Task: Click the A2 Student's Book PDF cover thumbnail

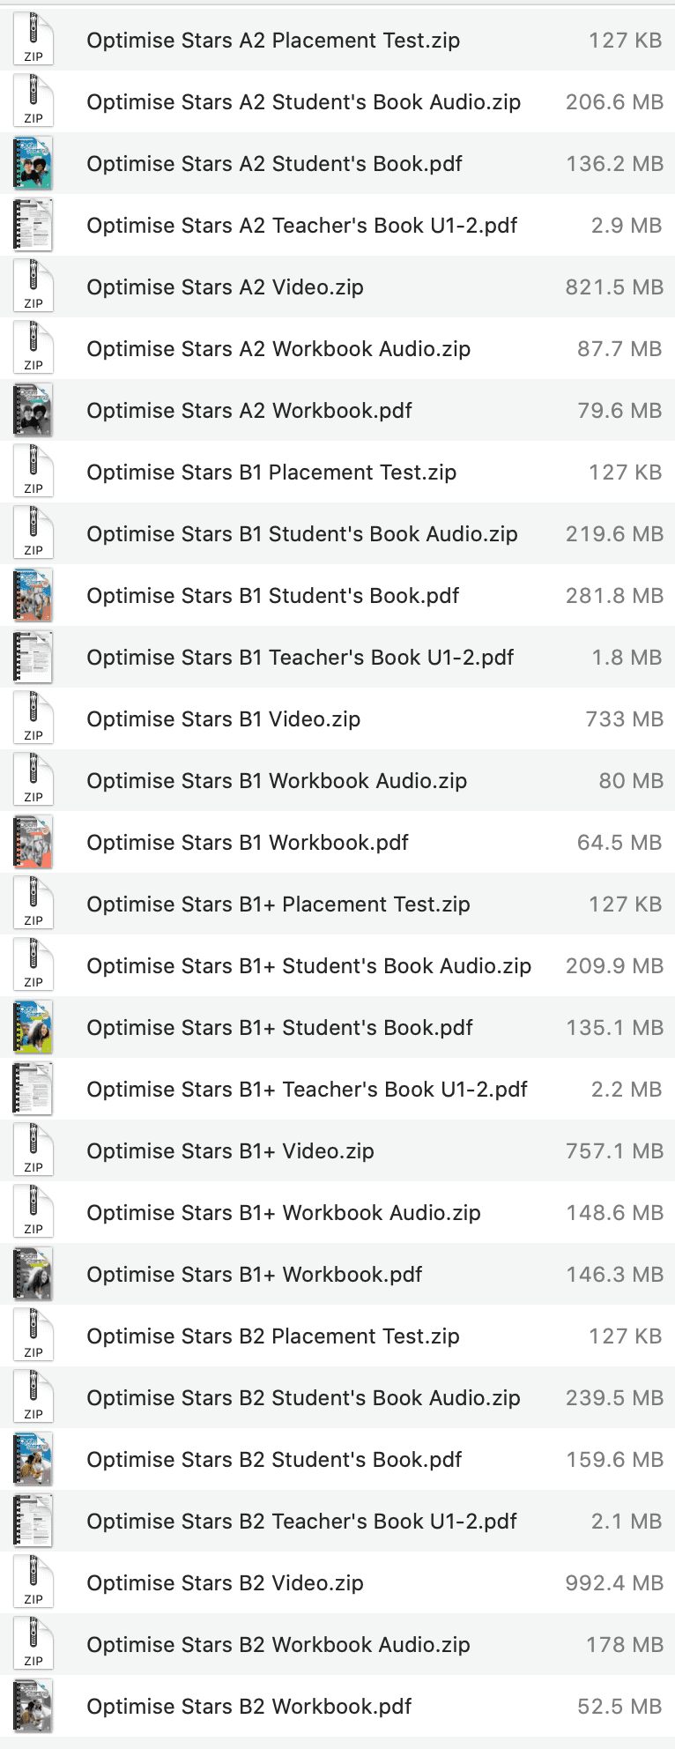Action: (x=33, y=164)
